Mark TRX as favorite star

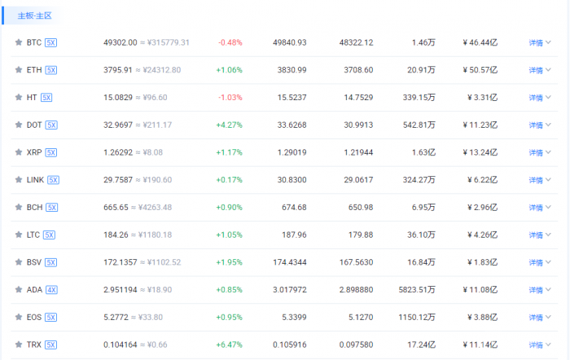point(19,345)
